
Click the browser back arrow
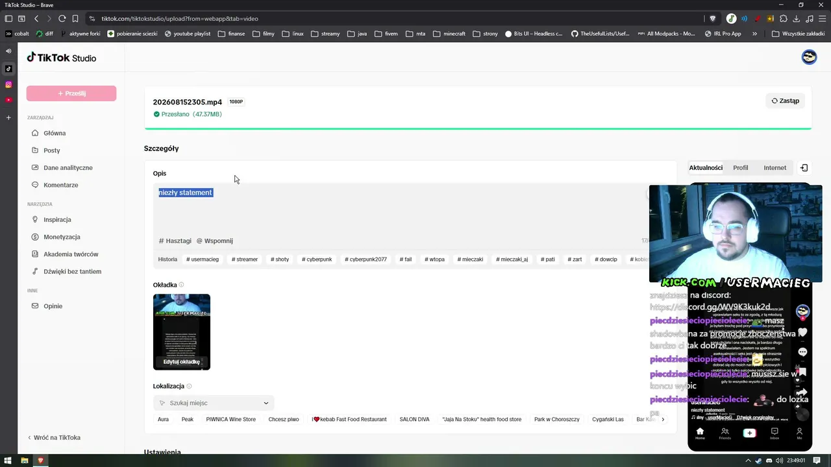pyautogui.click(x=36, y=19)
